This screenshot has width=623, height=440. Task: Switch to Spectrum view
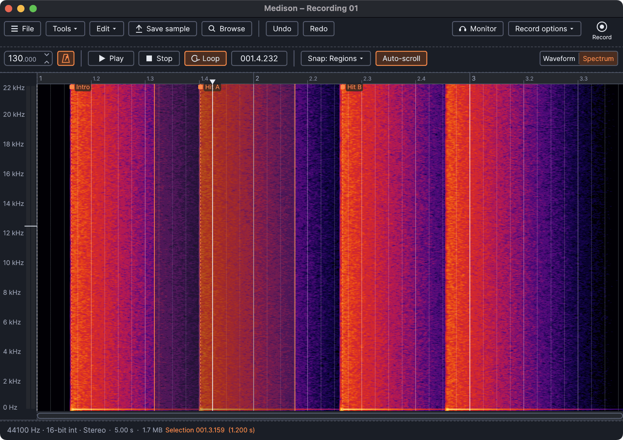[x=598, y=58]
